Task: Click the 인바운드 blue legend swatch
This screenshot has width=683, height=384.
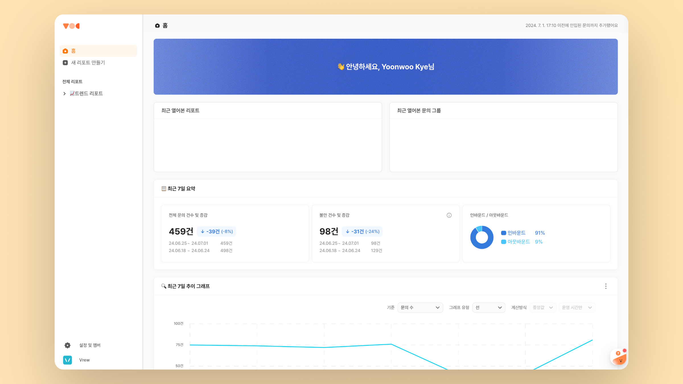Action: (x=503, y=233)
